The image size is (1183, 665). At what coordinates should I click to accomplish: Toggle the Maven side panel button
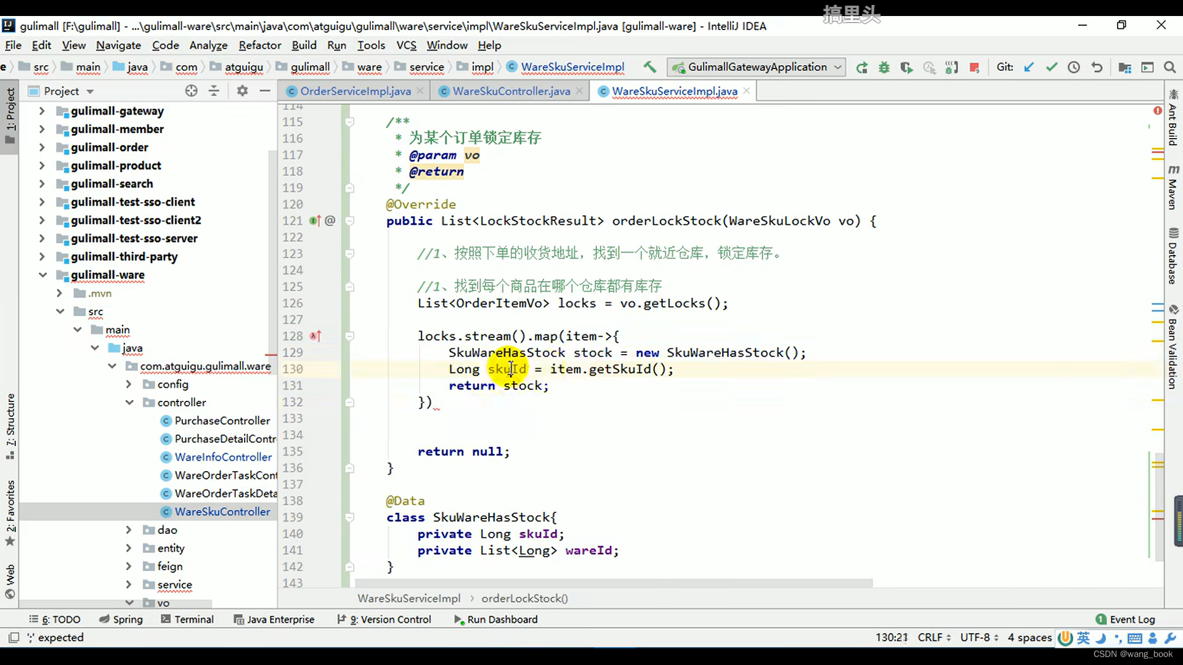(1173, 188)
